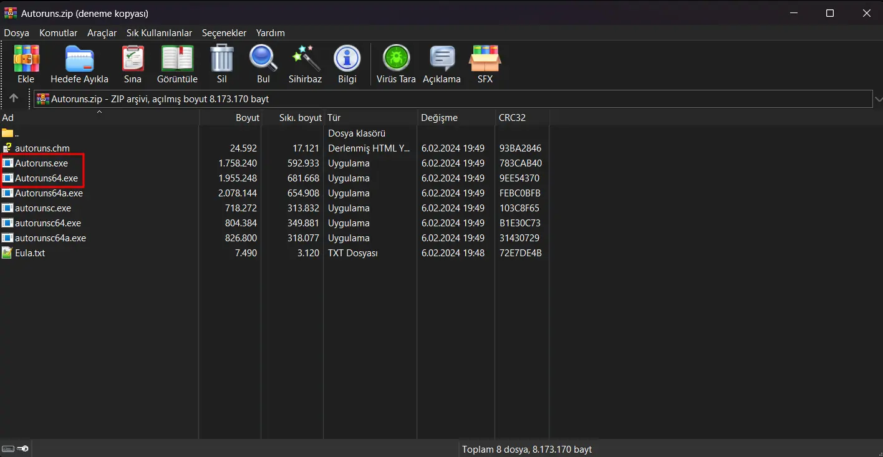Sort by Sıkı. boyut column header
The image size is (883, 457).
292,118
